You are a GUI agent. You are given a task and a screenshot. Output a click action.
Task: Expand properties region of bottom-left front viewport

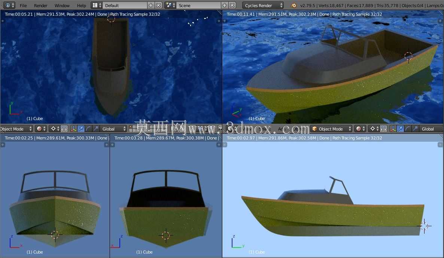107,145
